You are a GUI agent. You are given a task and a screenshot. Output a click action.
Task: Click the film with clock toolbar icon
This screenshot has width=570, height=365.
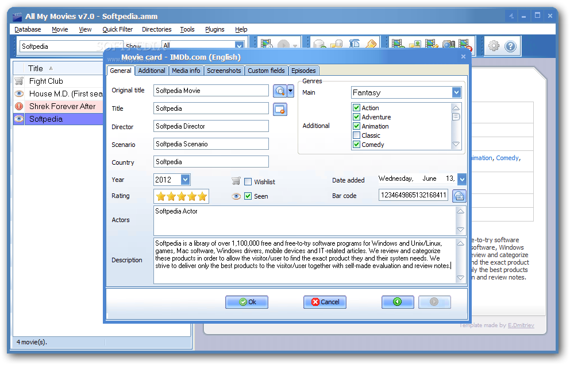click(267, 45)
